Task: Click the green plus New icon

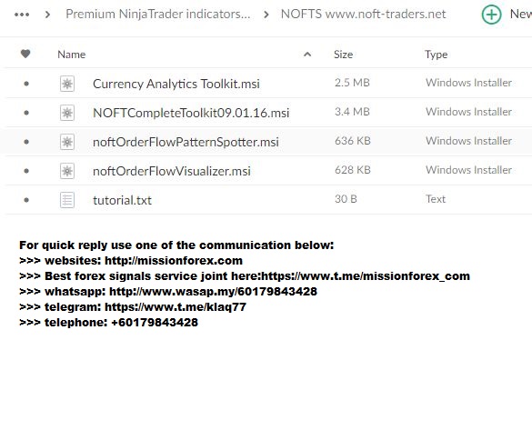Action: coord(491,15)
